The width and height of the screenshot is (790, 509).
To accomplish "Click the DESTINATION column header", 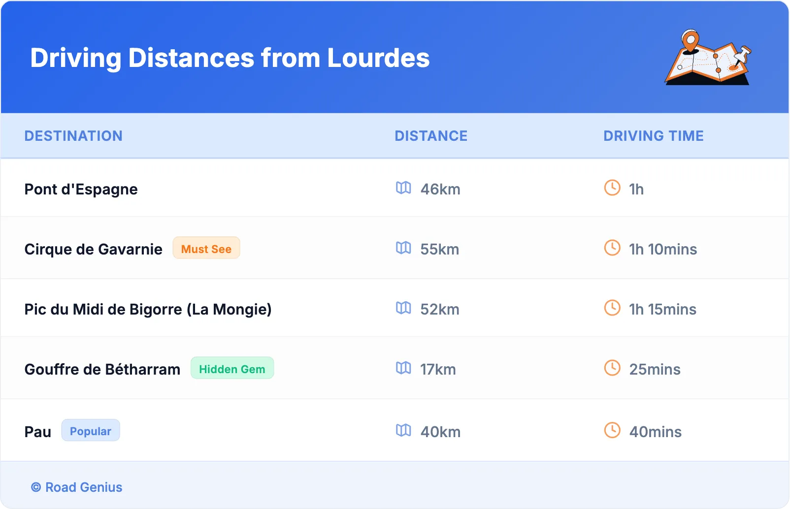I will [x=73, y=136].
